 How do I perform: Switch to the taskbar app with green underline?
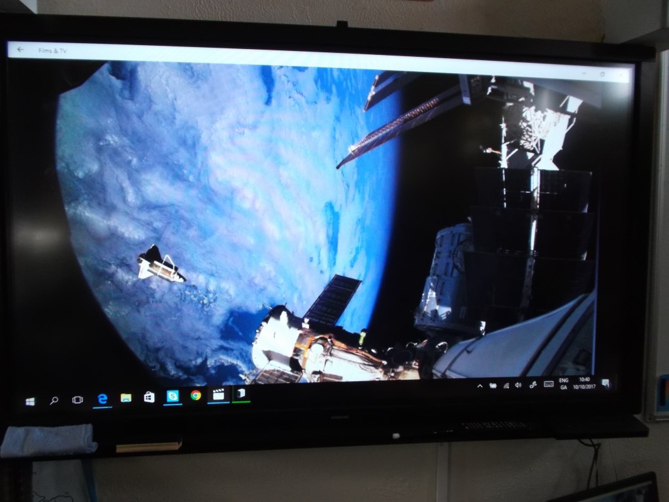point(240,393)
